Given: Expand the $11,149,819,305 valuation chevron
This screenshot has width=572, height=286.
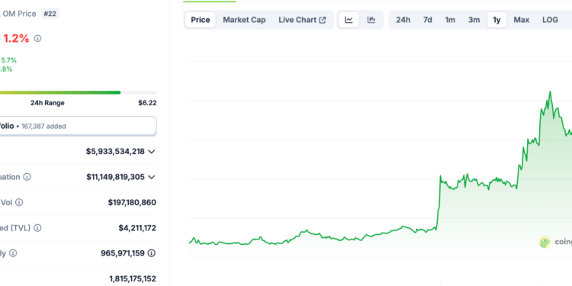Looking at the screenshot, I should coord(152,177).
